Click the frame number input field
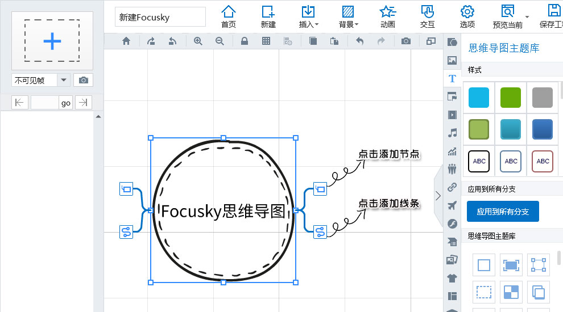The image size is (563, 312). 44,103
